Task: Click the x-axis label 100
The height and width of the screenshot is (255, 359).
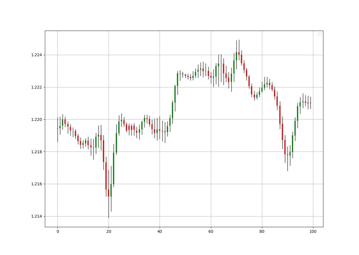Action: pyautogui.click(x=313, y=231)
